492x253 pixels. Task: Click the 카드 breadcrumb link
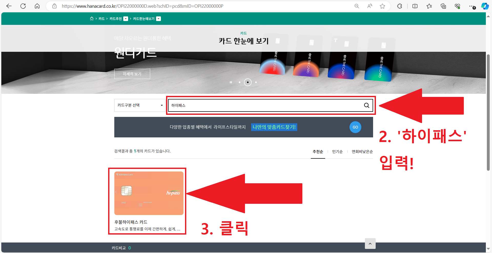pyautogui.click(x=101, y=19)
